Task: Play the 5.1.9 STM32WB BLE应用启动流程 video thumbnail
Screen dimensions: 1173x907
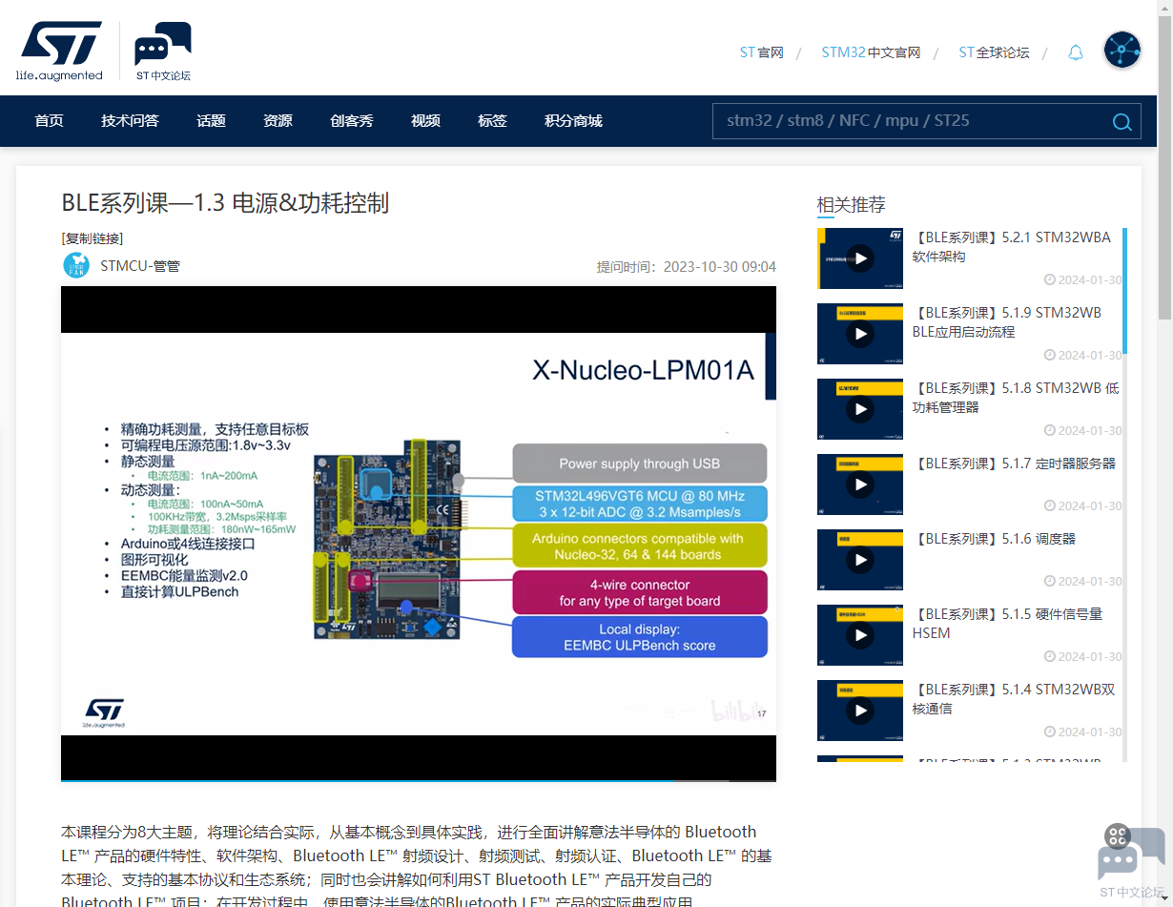Action: tap(860, 334)
